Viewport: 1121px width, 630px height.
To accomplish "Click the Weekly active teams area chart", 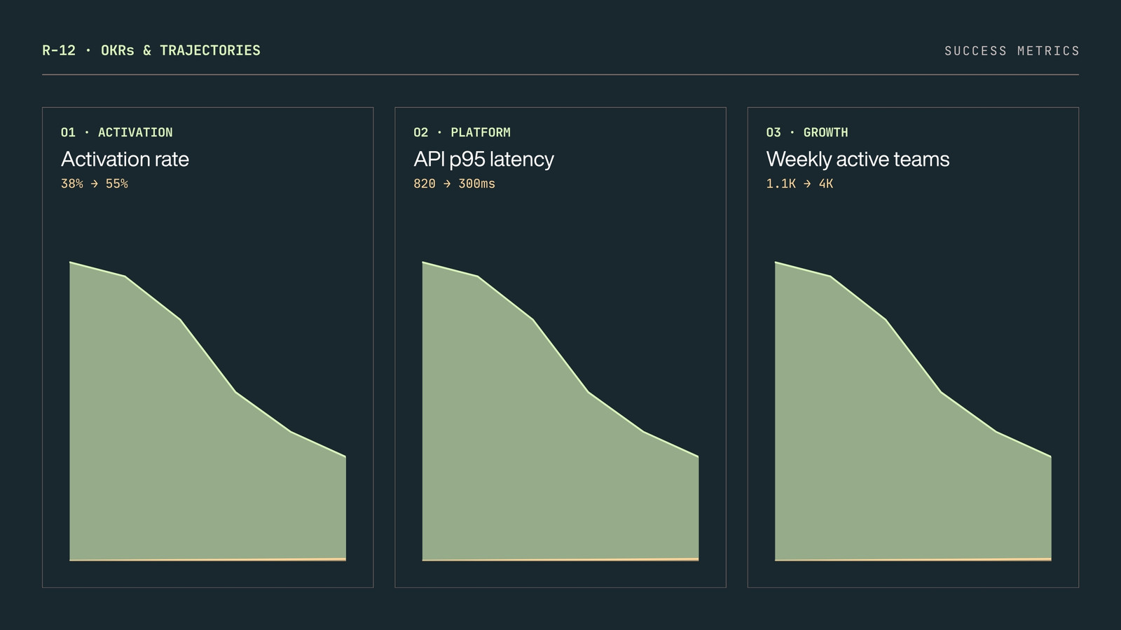I will coord(913,412).
